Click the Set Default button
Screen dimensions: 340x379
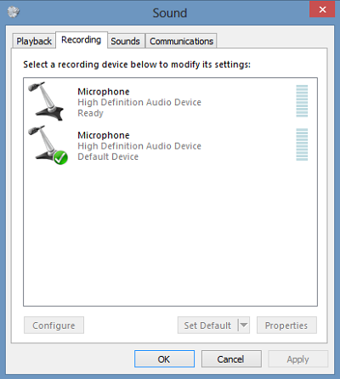(x=207, y=325)
